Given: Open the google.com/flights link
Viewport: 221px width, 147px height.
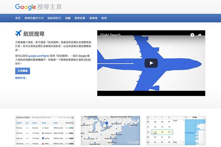Looking at the screenshot, I should coord(39,56).
